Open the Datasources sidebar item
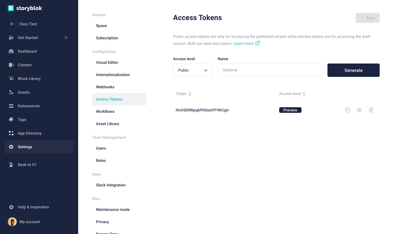Image resolution: width=402 pixels, height=234 pixels. click(x=29, y=106)
